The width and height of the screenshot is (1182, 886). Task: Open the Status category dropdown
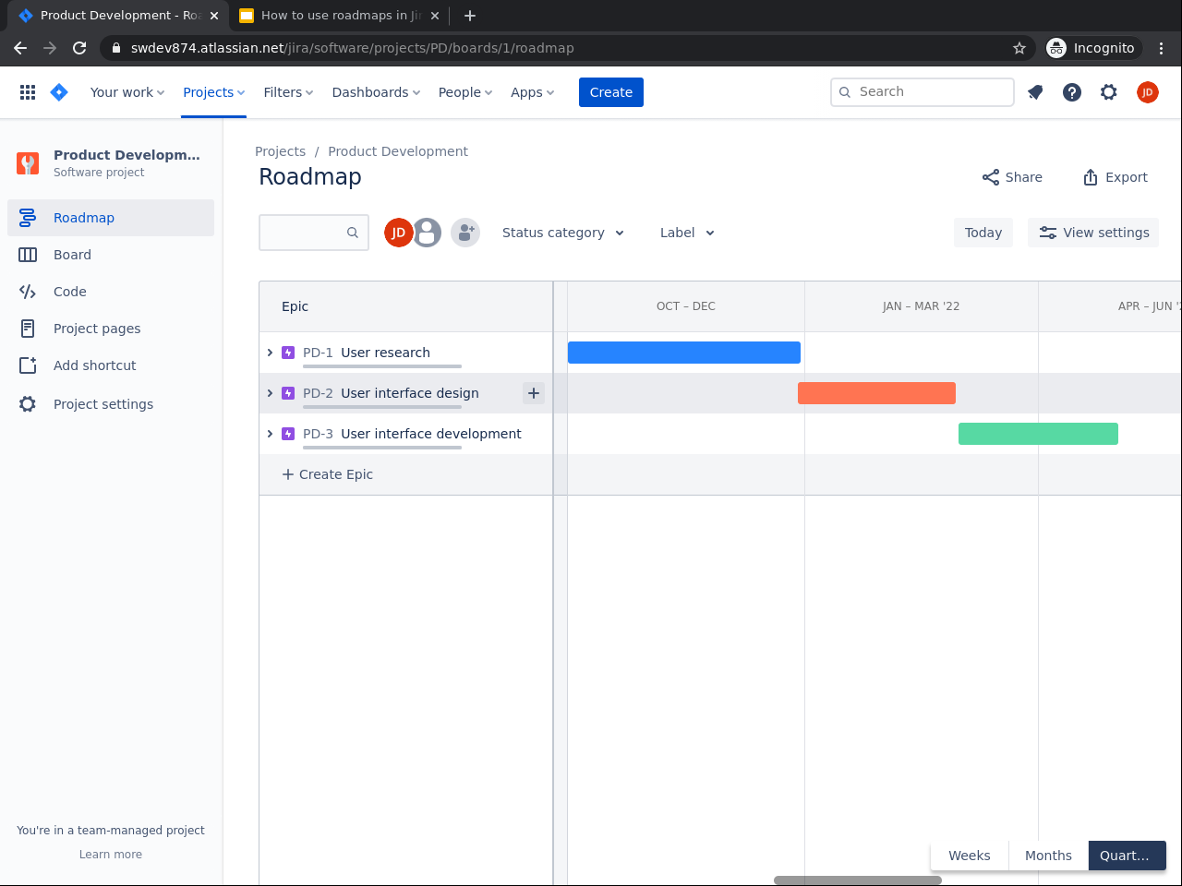tap(563, 233)
